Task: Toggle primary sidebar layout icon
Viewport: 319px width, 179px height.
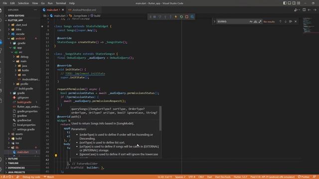Action: pos(285,3)
